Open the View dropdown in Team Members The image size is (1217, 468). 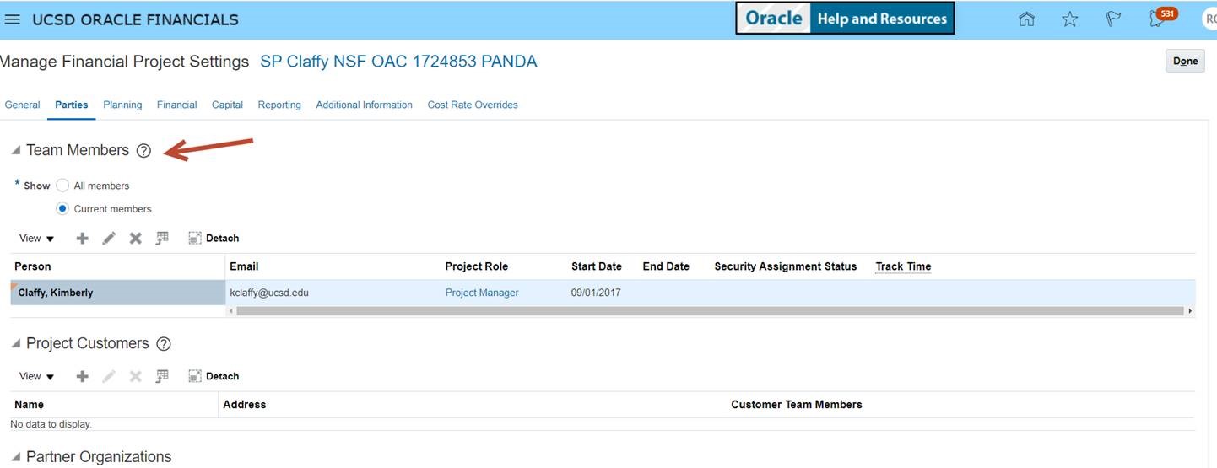pyautogui.click(x=36, y=239)
